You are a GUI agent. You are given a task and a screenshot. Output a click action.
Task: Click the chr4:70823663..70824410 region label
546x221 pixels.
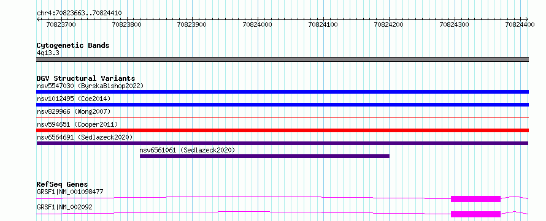[79, 13]
